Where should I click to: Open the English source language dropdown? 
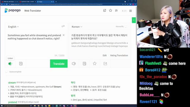tap(13, 27)
